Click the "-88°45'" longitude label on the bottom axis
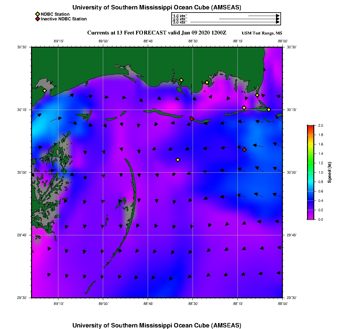The width and height of the screenshot is (345, 329). pos(148,304)
